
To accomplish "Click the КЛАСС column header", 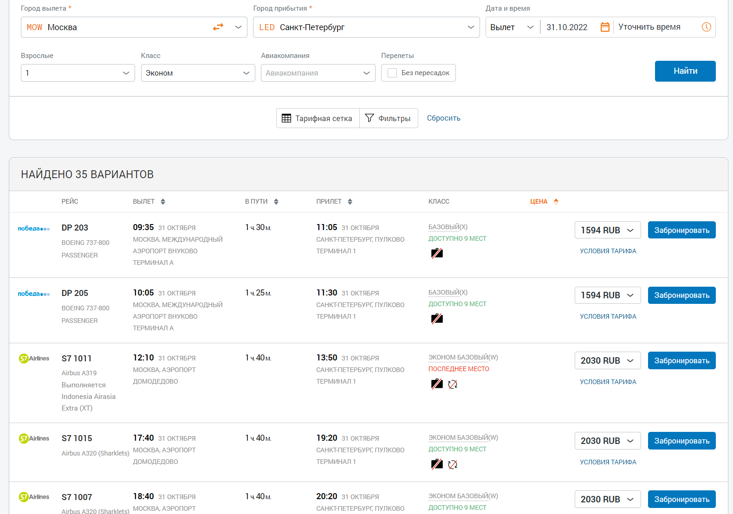I will coord(439,201).
